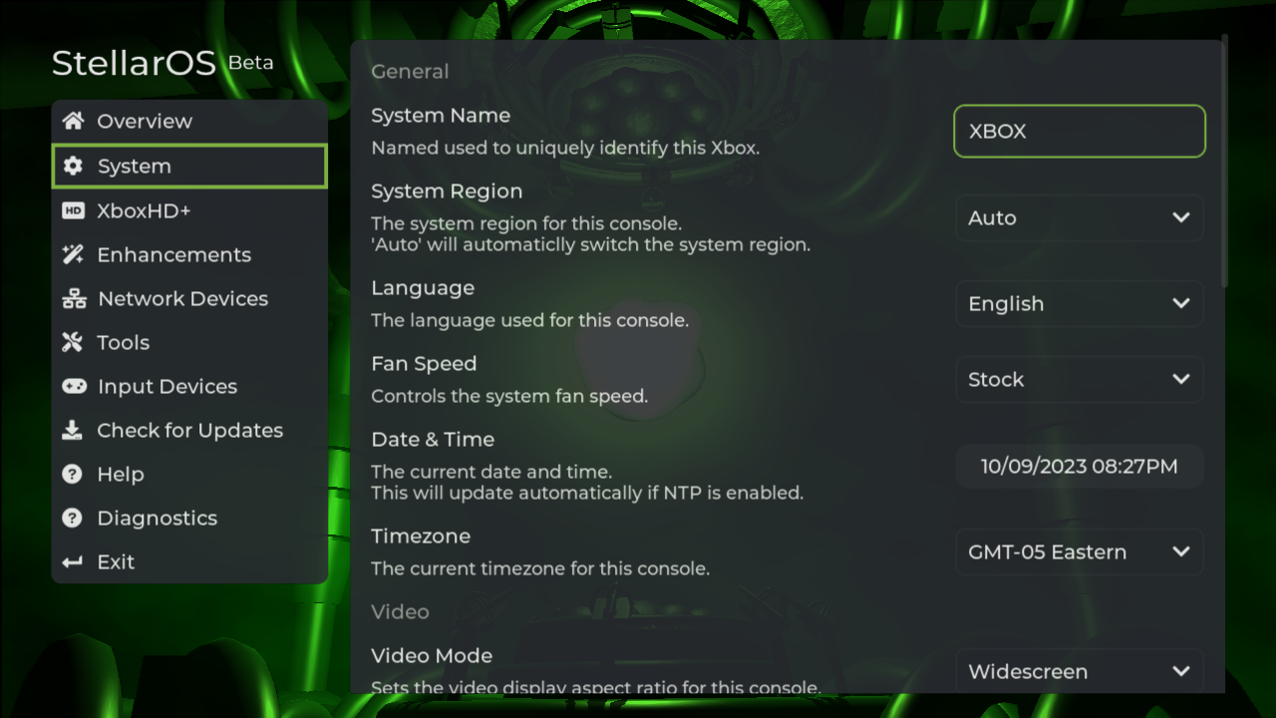The height and width of the screenshot is (718, 1276).
Task: Click the Overview home icon
Action: [73, 122]
